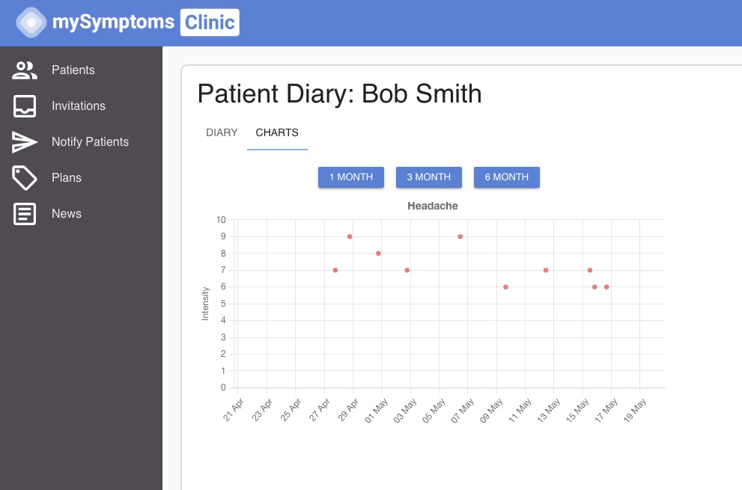Click the Plans tag icon

[25, 178]
